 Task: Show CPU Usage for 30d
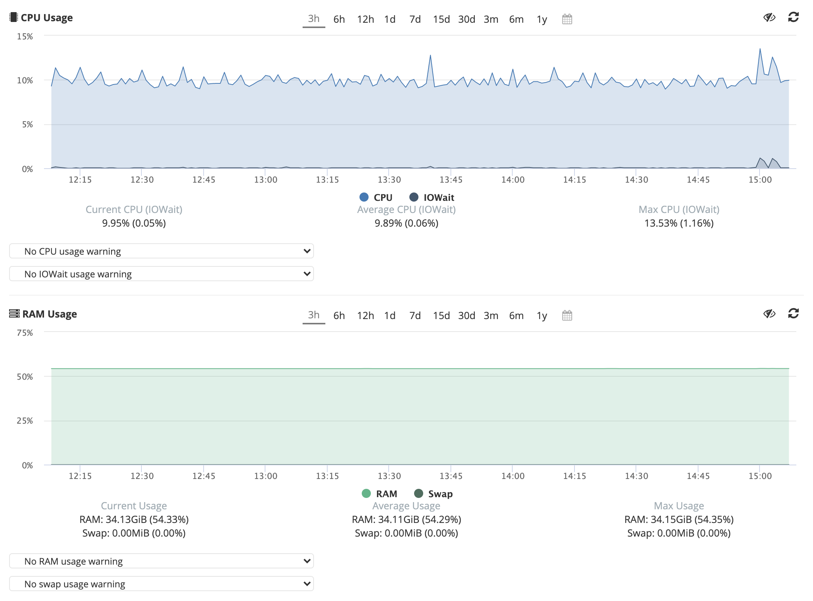coord(467,19)
